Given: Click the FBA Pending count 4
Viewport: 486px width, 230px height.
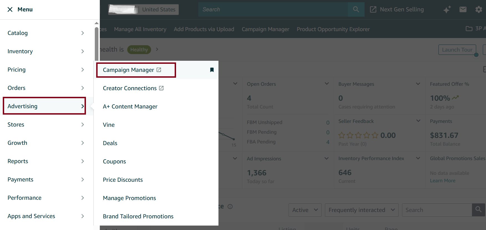Looking at the screenshot, I should point(328,142).
